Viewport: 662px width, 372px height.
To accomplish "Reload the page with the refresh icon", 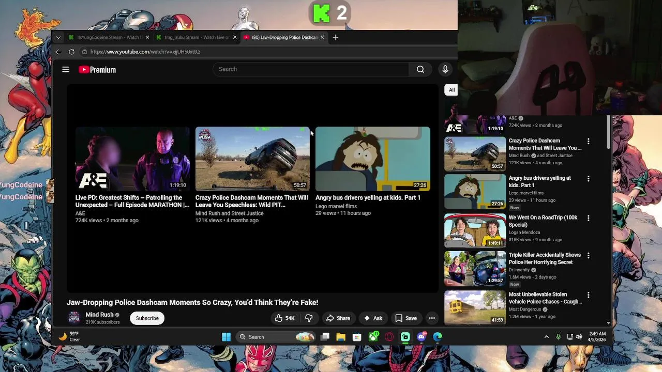I will (71, 52).
